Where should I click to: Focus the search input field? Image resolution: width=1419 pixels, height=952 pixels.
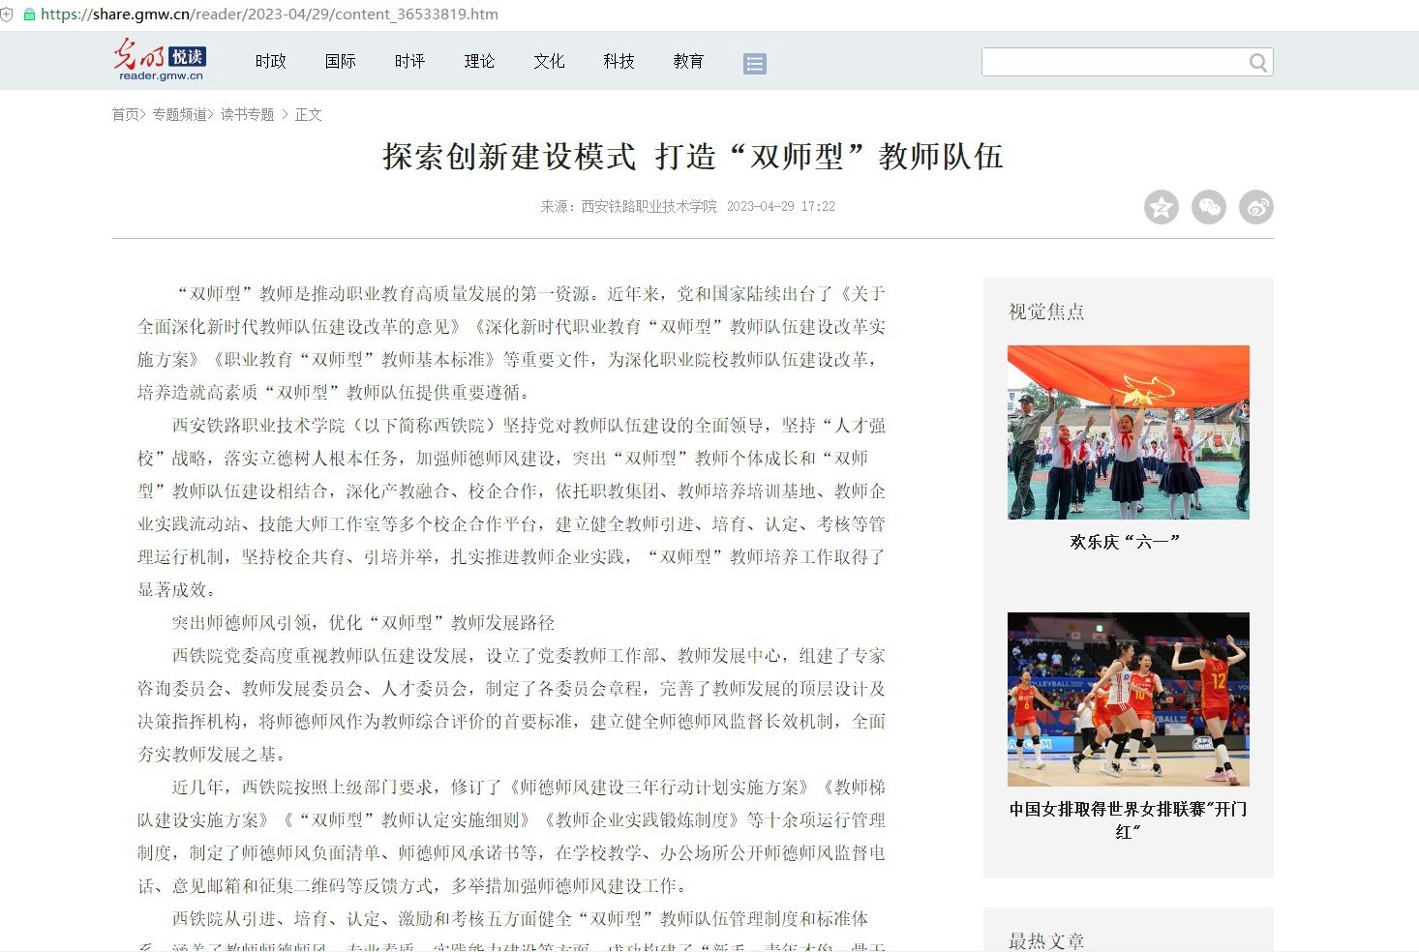(1113, 62)
